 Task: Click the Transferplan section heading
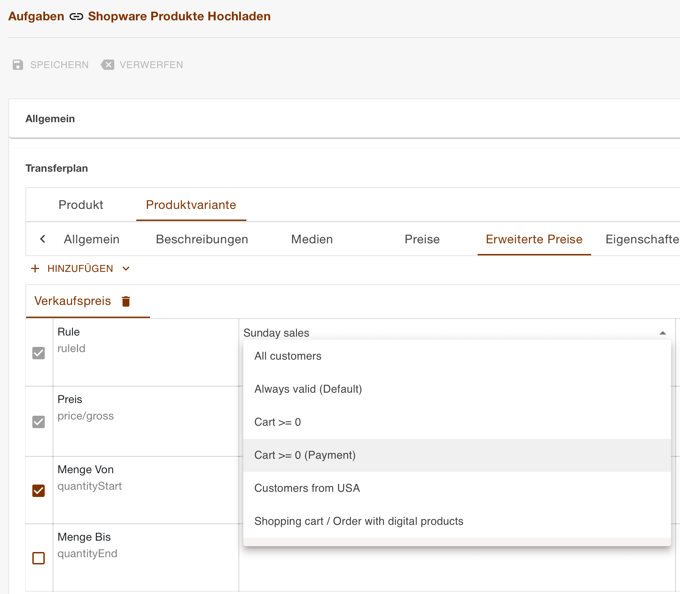[57, 168]
